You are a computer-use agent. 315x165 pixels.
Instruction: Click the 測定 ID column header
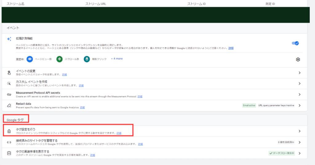[270, 4]
